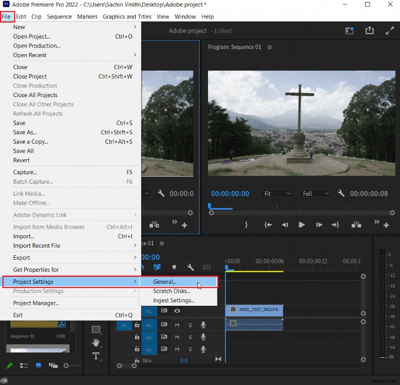Click the voice-over record microphone on track A1
The image size is (400, 385).
click(x=203, y=325)
